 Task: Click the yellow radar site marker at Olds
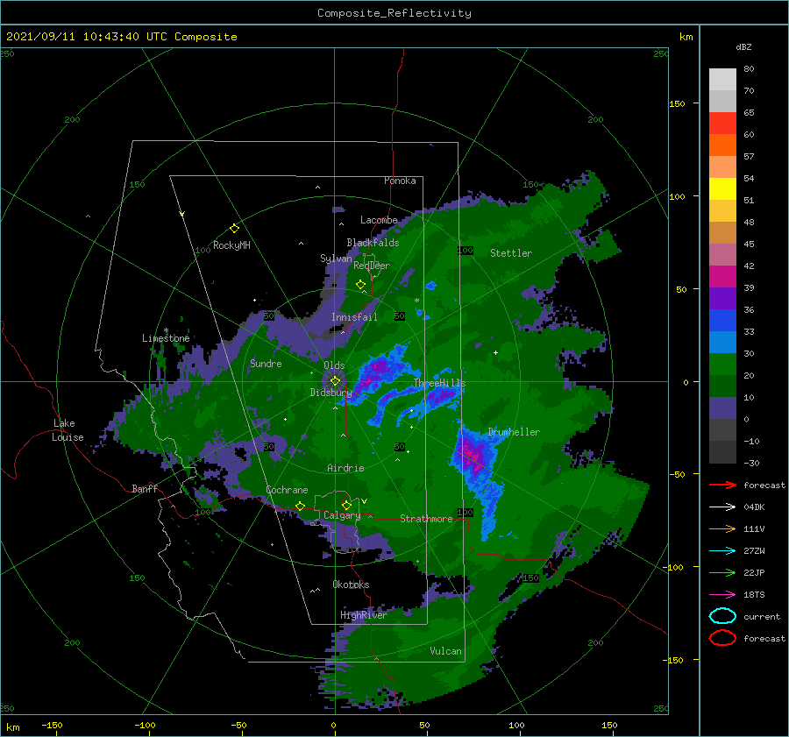[x=335, y=381]
